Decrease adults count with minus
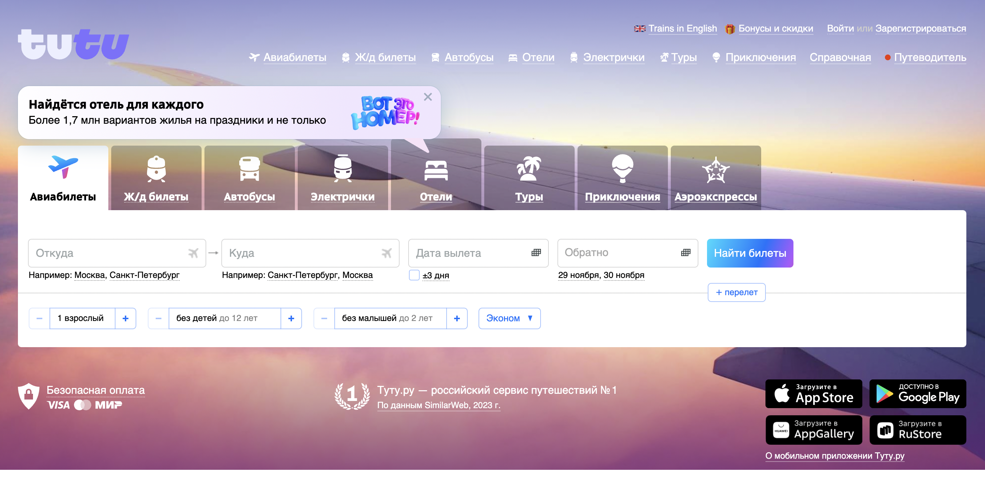The height and width of the screenshot is (482, 985). point(39,318)
